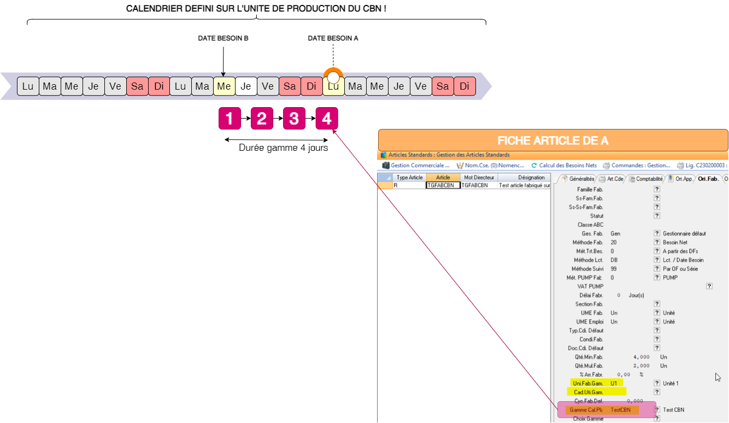Screen dimensions: 729x423
Task: Select the Me calendar day under marker 1
Action: coord(224,86)
